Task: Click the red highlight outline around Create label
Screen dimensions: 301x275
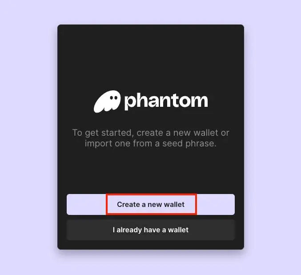Action: pyautogui.click(x=151, y=194)
